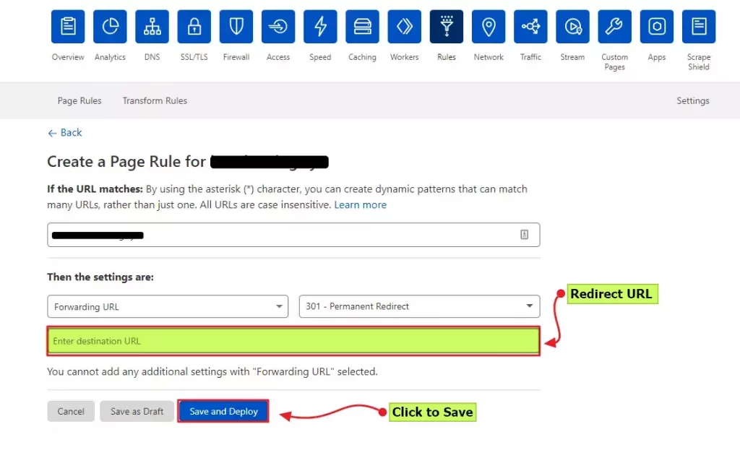740x450 pixels.
Task: Click the Enter destination URL field
Action: click(293, 341)
